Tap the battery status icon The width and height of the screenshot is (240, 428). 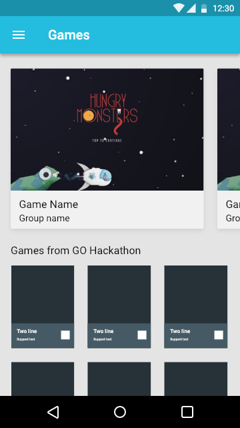click(204, 9)
